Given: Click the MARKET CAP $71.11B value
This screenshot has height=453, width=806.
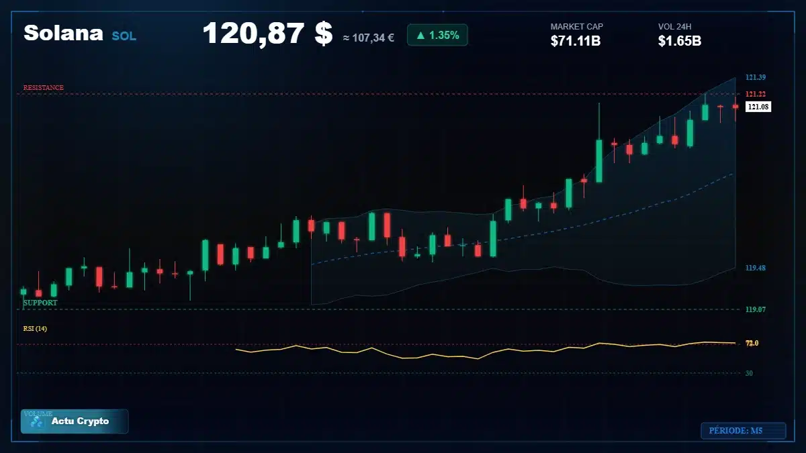Looking at the screenshot, I should pos(575,41).
